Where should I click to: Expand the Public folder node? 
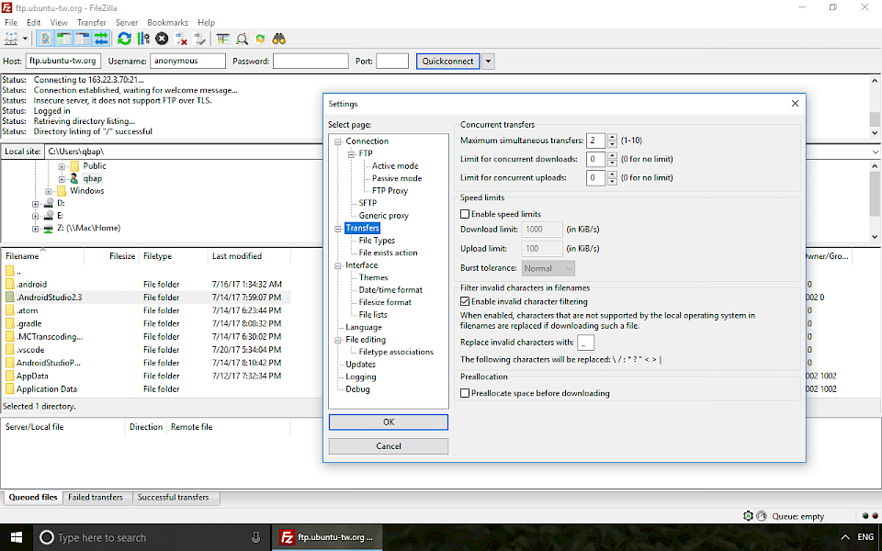[x=62, y=166]
